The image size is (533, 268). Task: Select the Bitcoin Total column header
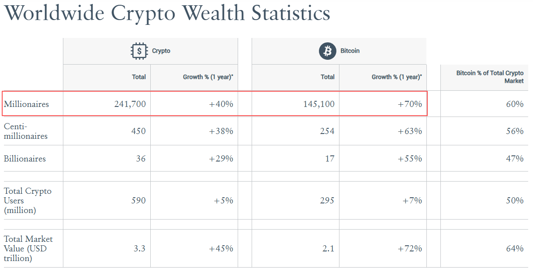[328, 77]
